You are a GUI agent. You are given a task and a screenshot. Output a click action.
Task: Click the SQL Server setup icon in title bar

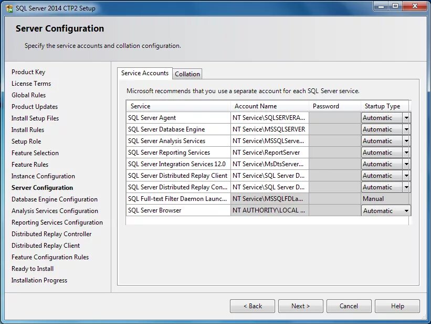9,8
